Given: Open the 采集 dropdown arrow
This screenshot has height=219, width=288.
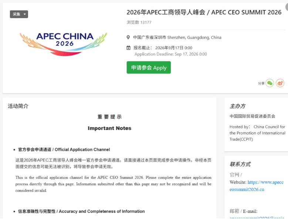Looking at the screenshot, I should pyautogui.click(x=25, y=14).
